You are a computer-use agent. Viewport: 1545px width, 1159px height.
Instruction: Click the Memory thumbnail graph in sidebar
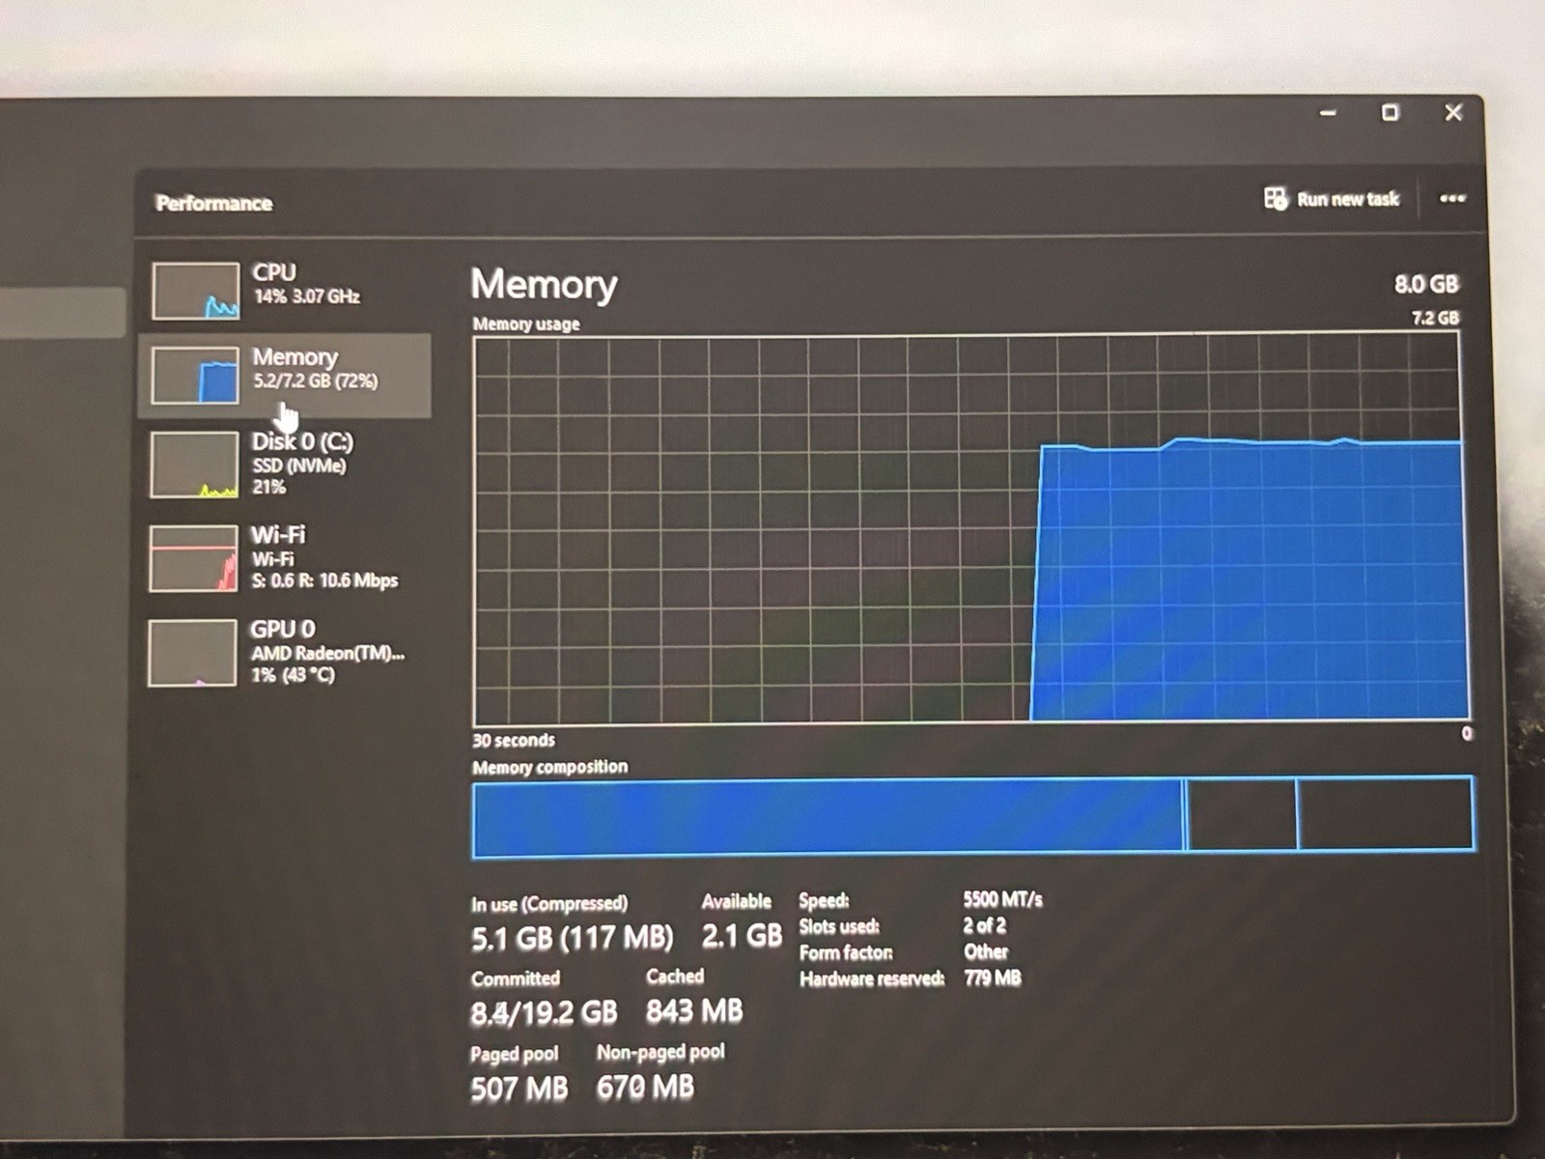click(195, 375)
